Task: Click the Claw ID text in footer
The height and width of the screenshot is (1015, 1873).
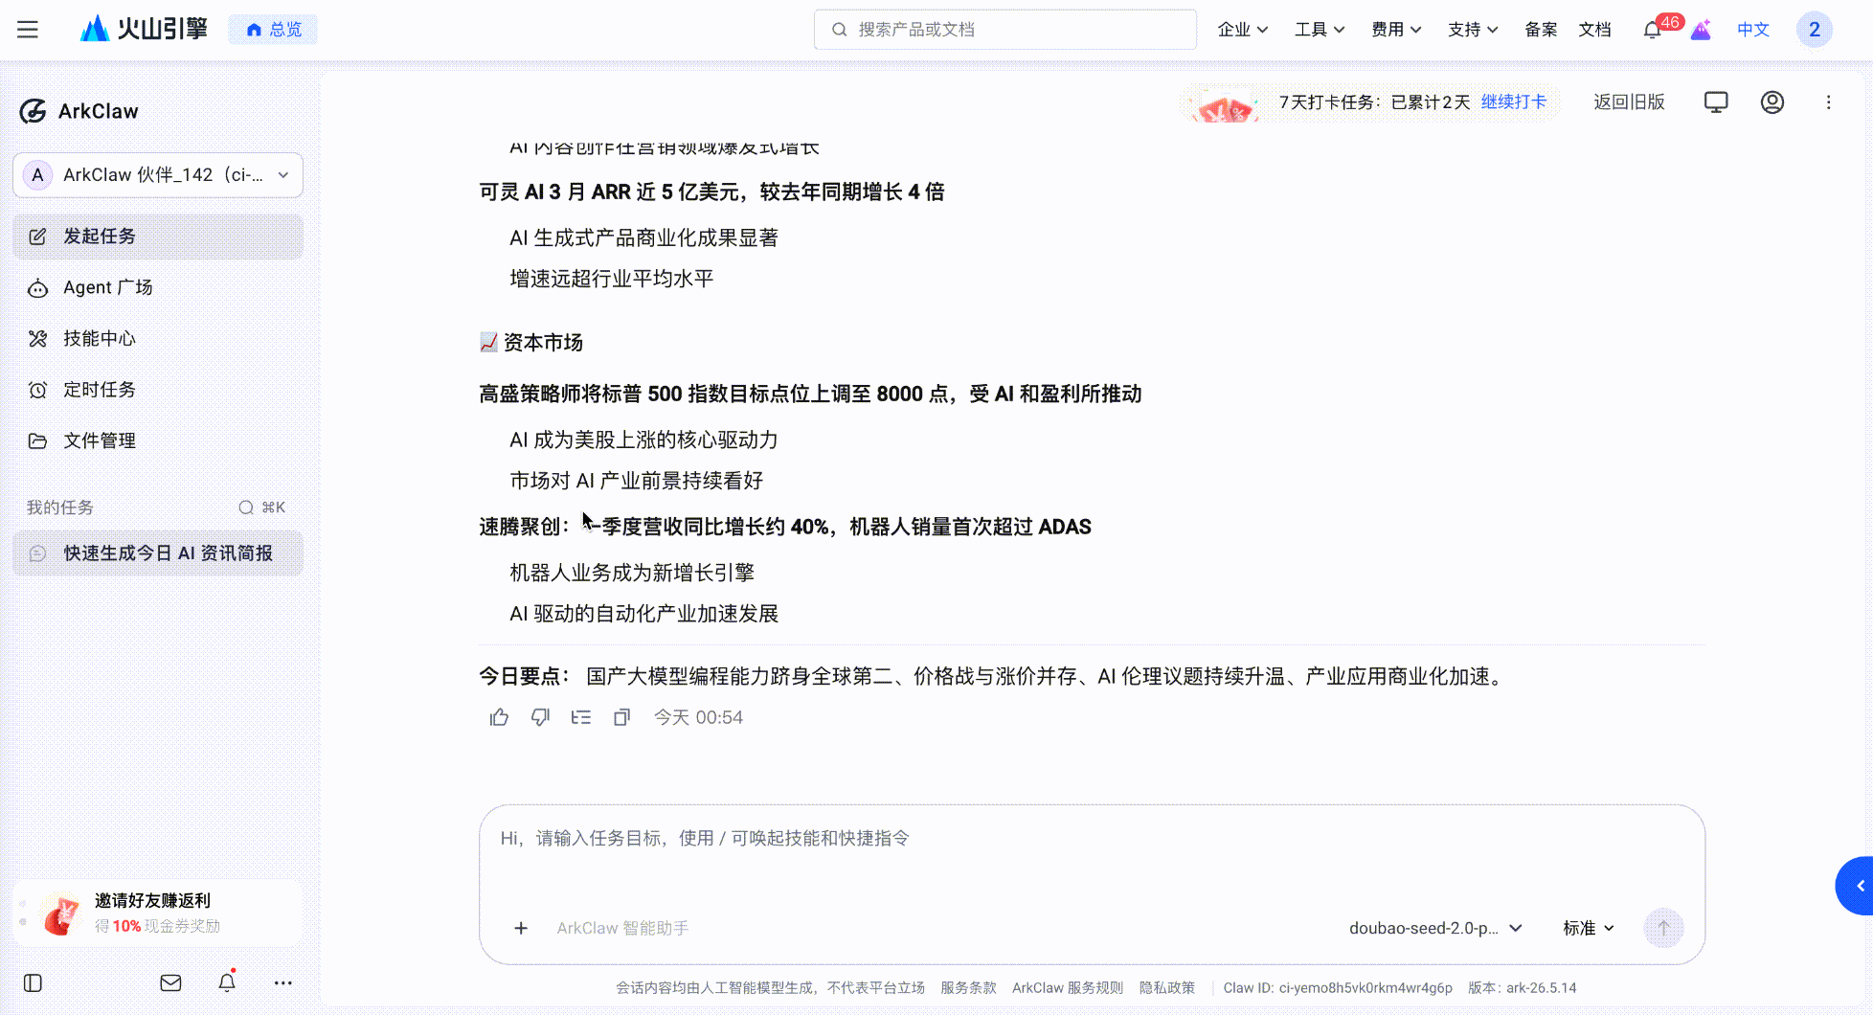Action: [x=1338, y=988]
